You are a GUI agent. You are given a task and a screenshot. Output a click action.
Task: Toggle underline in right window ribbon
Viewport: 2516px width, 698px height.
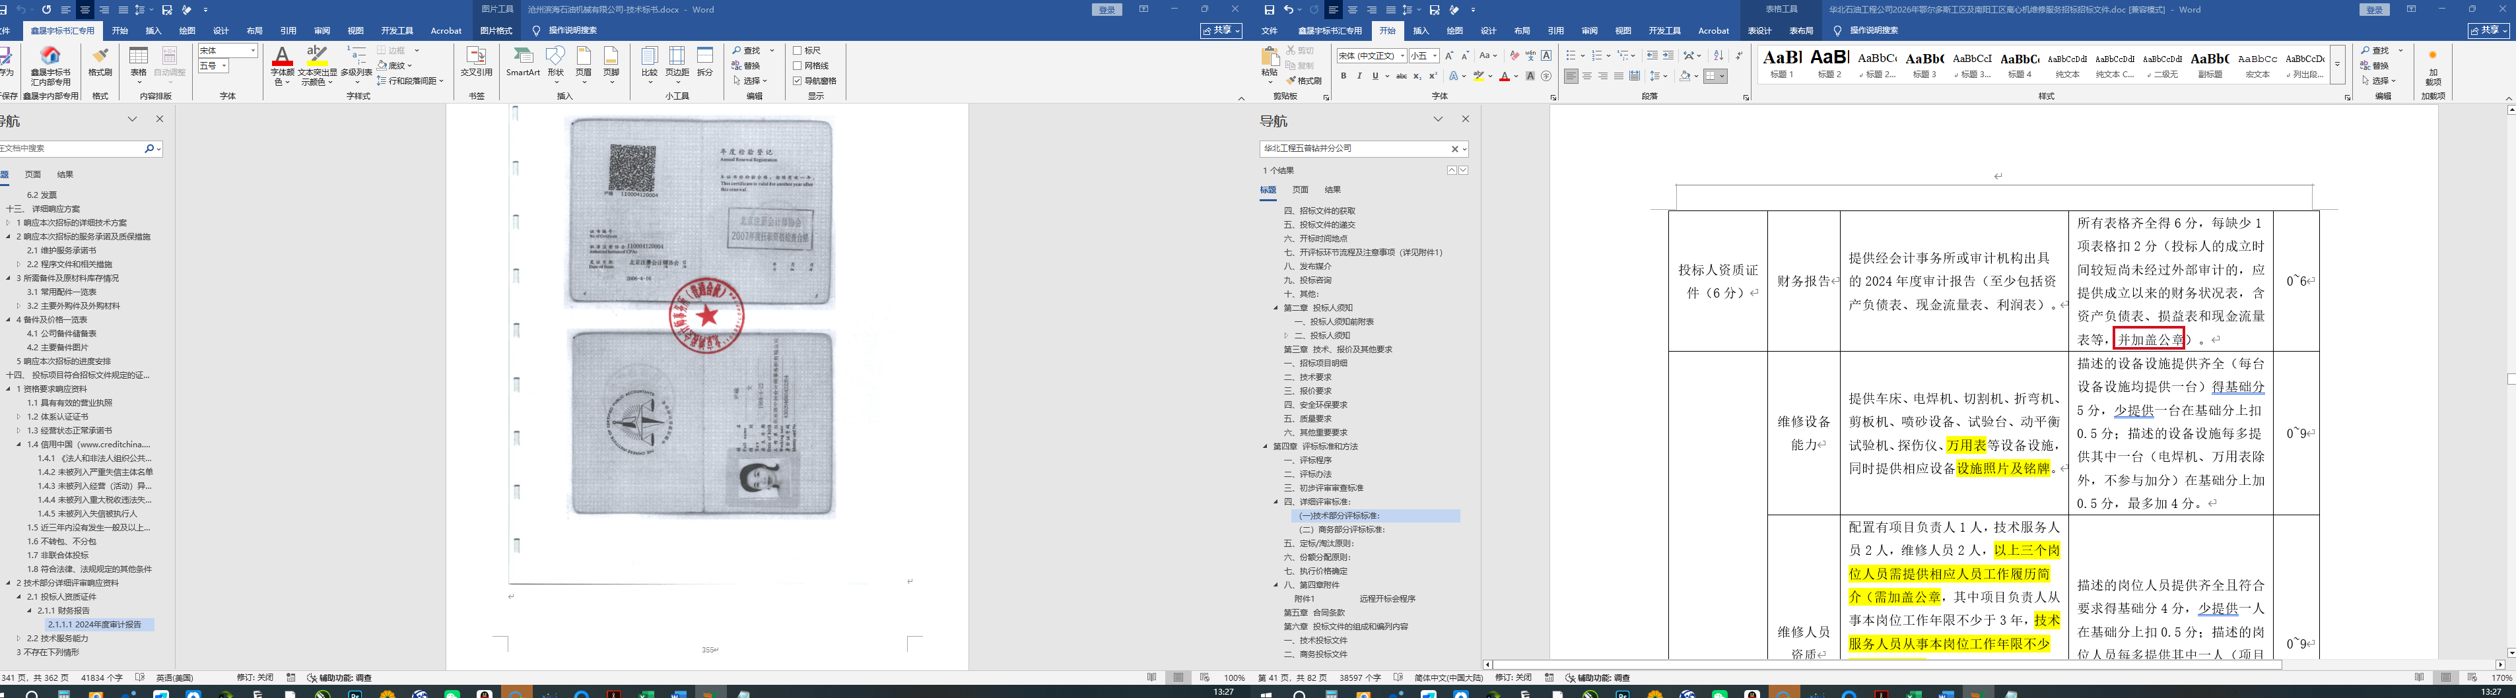[1375, 75]
